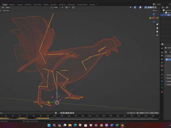This screenshot has height=128, width=171.
Task: Toggle Wireframe viewport shading
Action: [x=149, y=7]
